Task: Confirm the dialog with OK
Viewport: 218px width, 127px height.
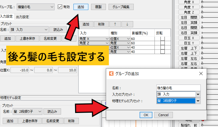Action: pyautogui.click(x=146, y=115)
